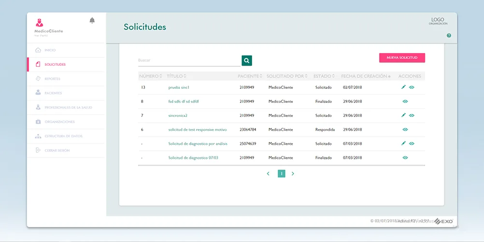This screenshot has height=242, width=484.
Task: View the solicitud de test responsive motivo row
Action: (x=405, y=129)
